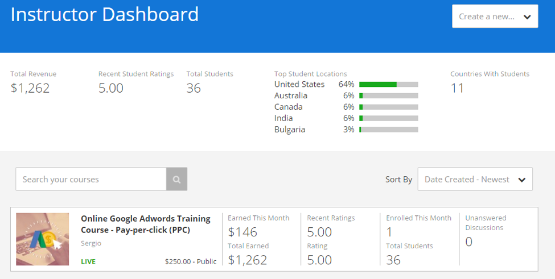Click the Instructor Dashboard heading
Image resolution: width=555 pixels, height=279 pixels.
105,15
